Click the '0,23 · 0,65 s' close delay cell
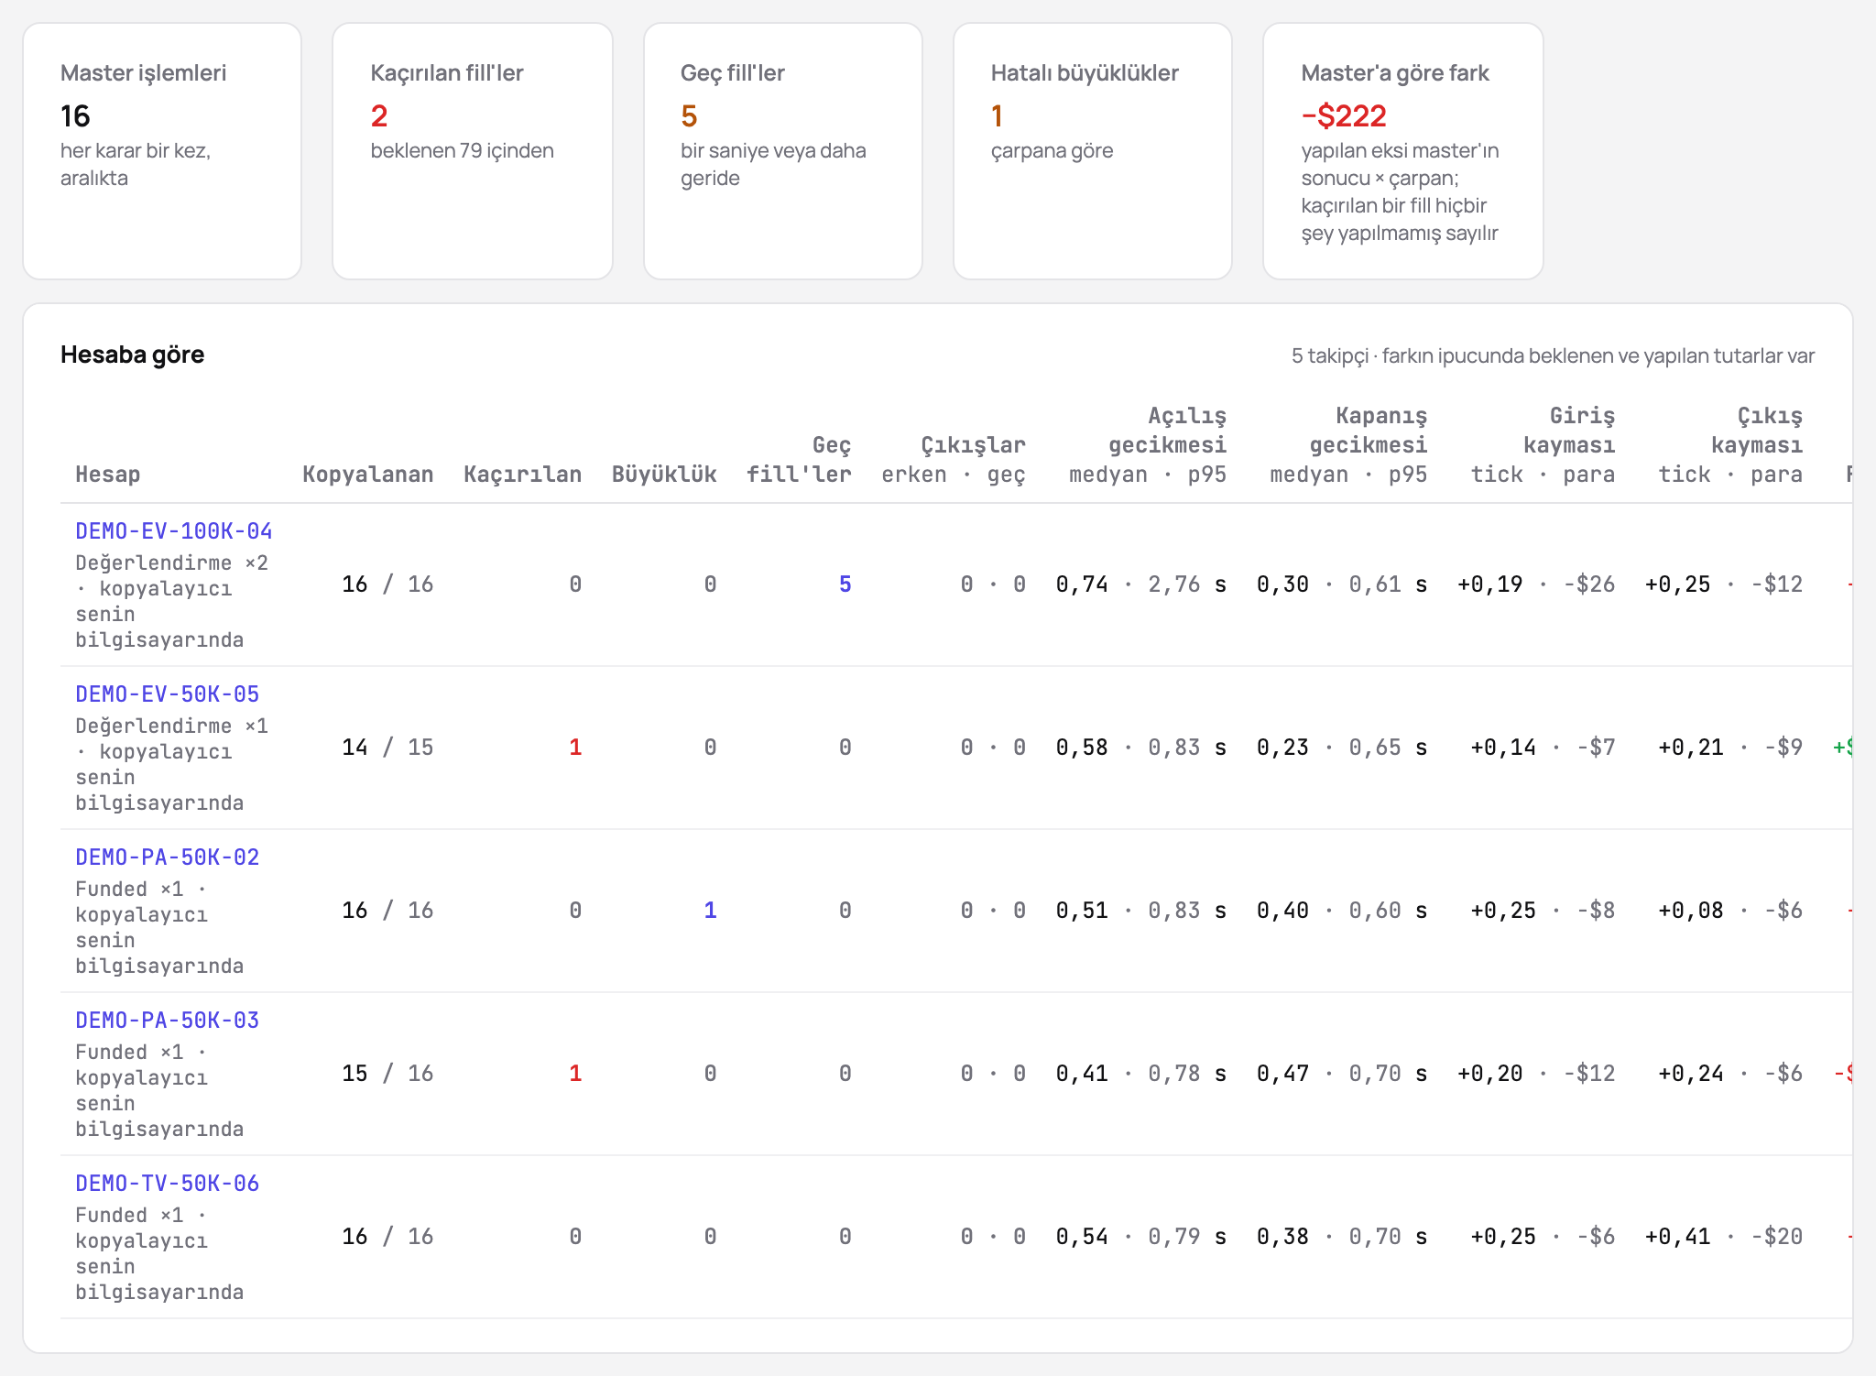The height and width of the screenshot is (1376, 1876). (x=1342, y=748)
